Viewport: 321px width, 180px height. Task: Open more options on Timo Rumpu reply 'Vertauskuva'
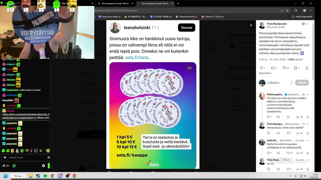point(308,124)
